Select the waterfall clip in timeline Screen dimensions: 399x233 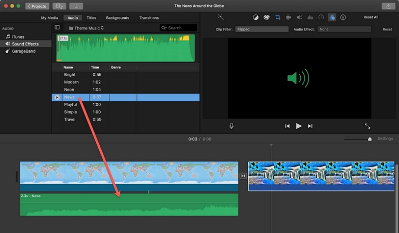click(x=321, y=176)
